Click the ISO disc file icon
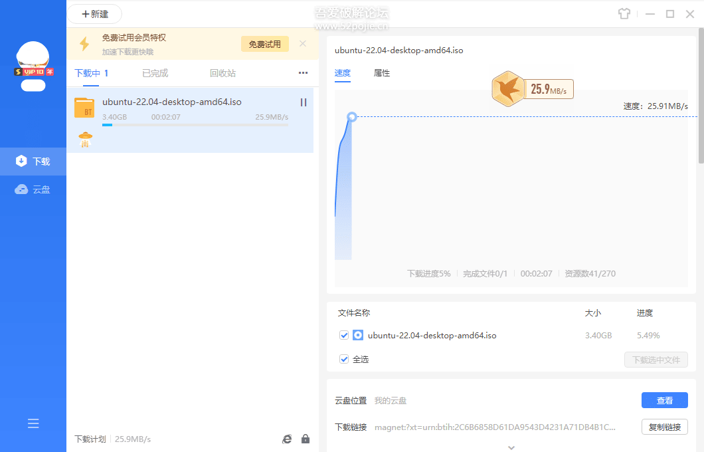This screenshot has height=452, width=704. [358, 335]
